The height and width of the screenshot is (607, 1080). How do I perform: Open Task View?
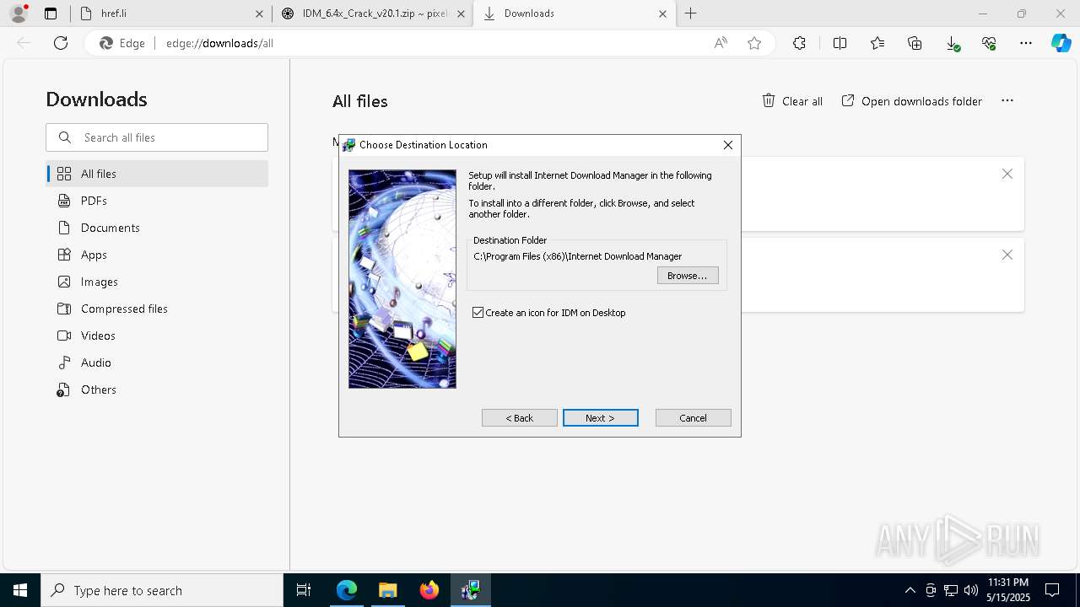click(x=304, y=590)
